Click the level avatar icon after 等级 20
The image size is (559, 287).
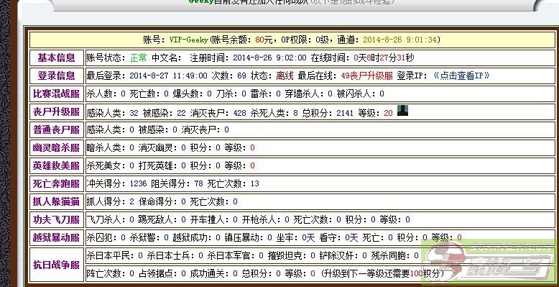click(x=402, y=111)
